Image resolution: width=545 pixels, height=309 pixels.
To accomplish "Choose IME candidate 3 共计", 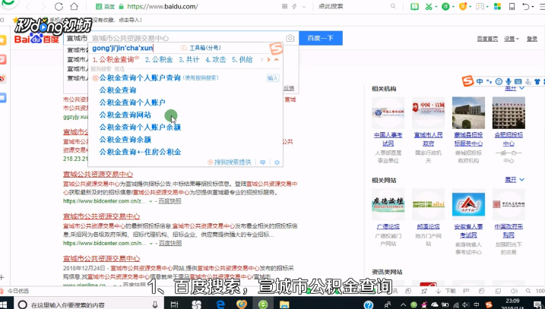I will click(x=189, y=59).
